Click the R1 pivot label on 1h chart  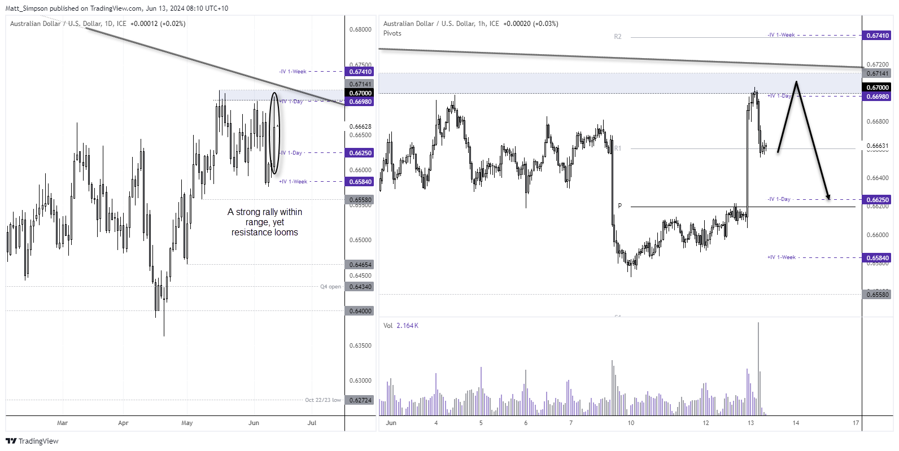618,148
